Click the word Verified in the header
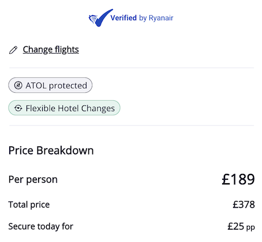This screenshot has height=242, width=262. (123, 18)
